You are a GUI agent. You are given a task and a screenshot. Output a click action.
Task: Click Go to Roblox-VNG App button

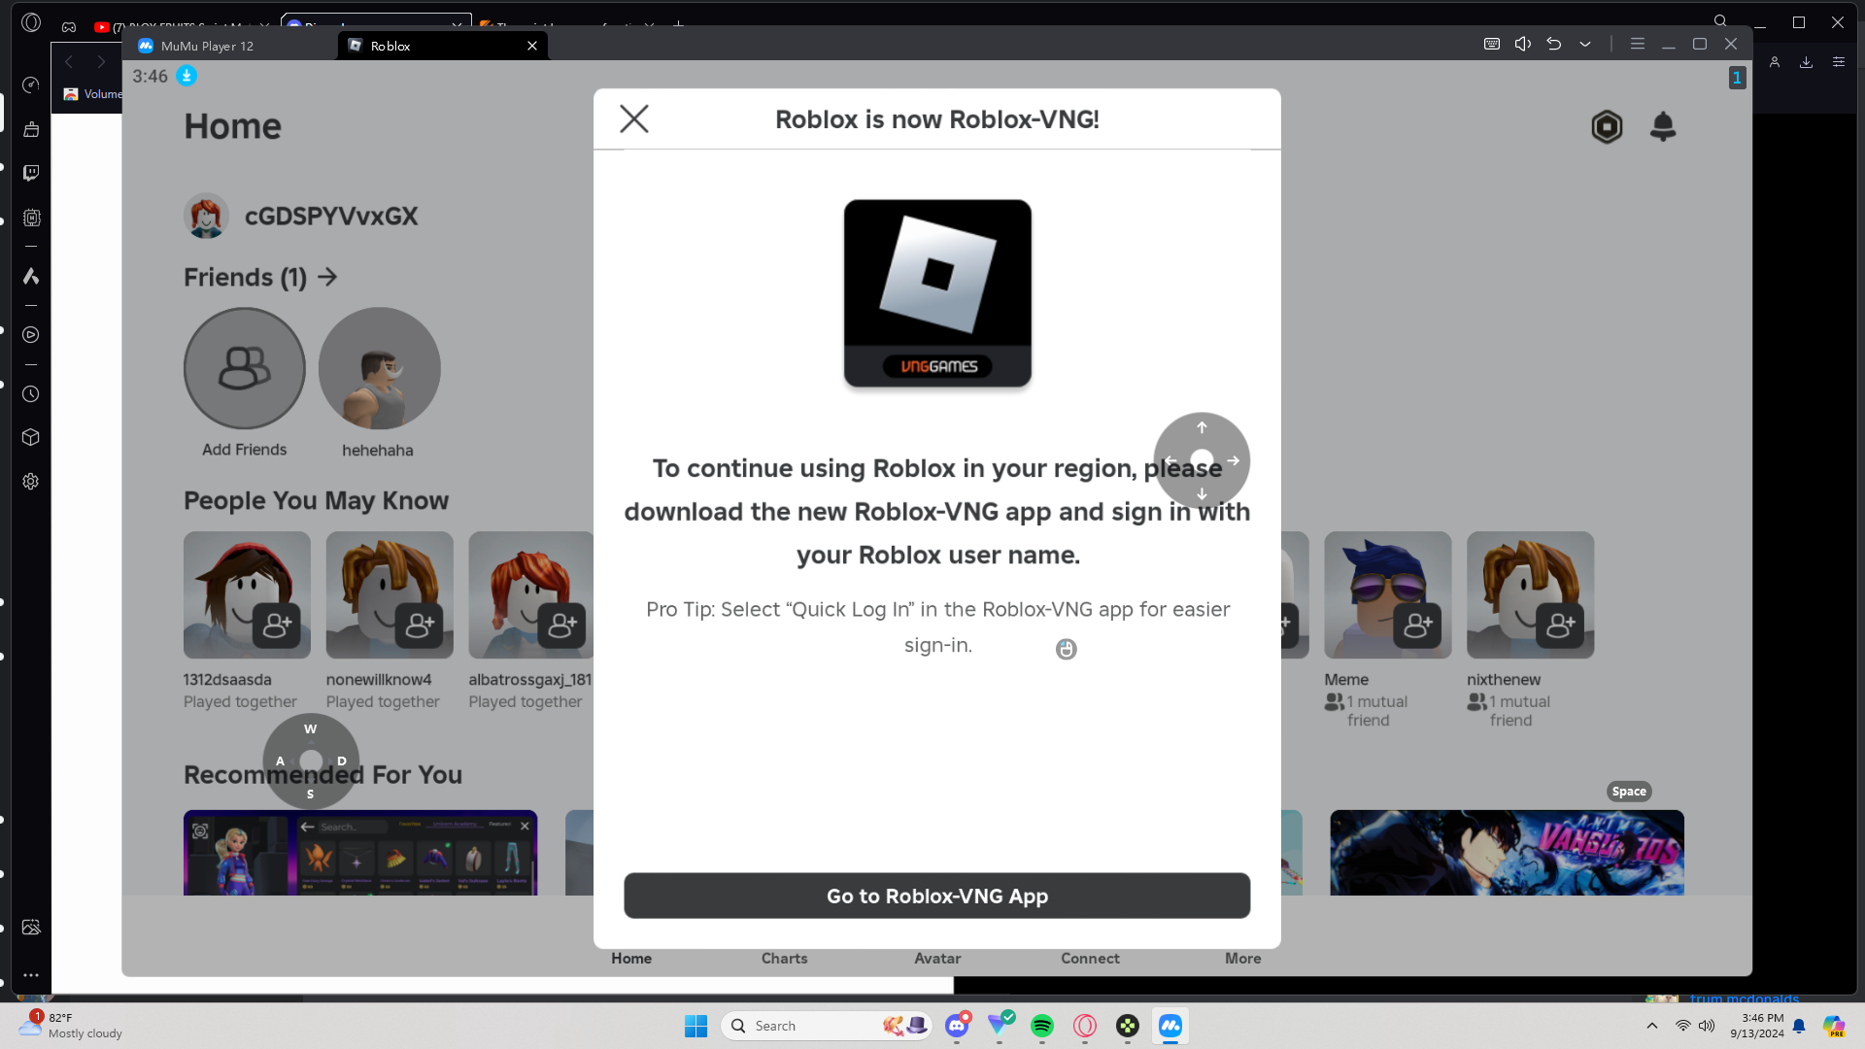click(936, 896)
